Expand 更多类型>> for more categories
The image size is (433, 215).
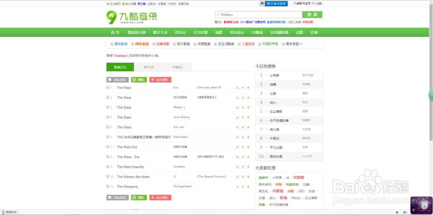[x=294, y=44]
